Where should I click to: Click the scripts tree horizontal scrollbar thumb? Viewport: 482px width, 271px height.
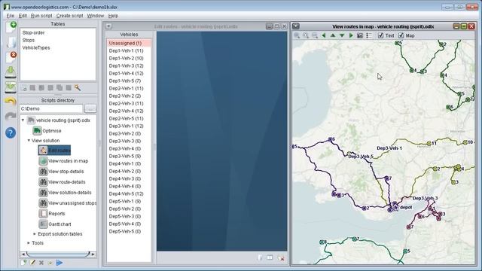tap(58, 254)
